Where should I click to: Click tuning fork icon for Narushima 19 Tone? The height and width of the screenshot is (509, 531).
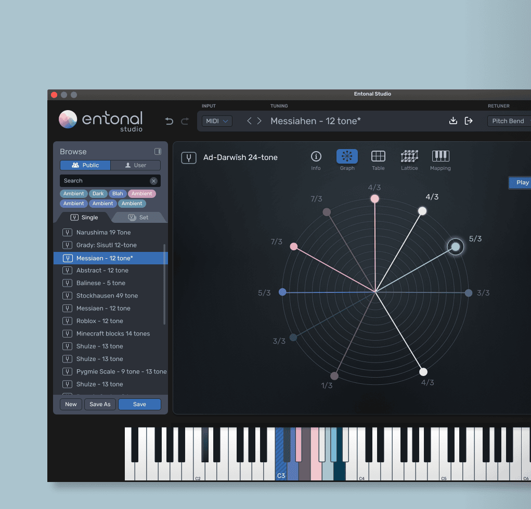68,232
